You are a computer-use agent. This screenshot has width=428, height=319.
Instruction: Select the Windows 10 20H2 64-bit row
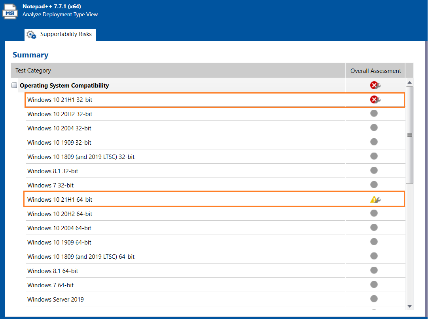click(215, 214)
